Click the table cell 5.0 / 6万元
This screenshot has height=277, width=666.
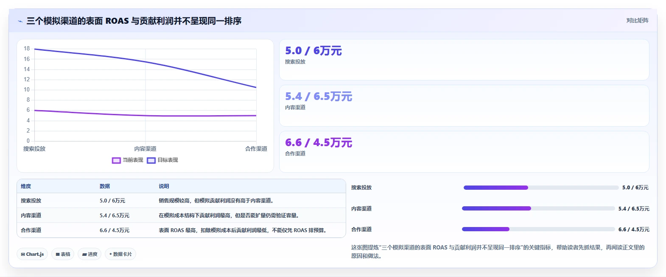click(112, 201)
